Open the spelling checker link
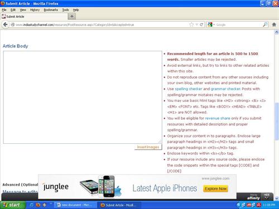Viewport: 279px width, 209px height. pyautogui.click(x=189, y=89)
